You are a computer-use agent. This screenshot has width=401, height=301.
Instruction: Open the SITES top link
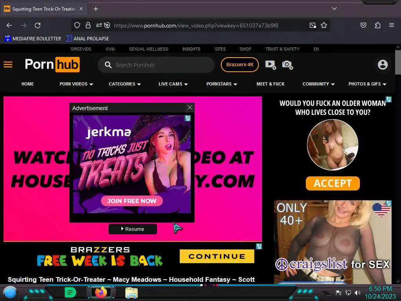pos(220,49)
